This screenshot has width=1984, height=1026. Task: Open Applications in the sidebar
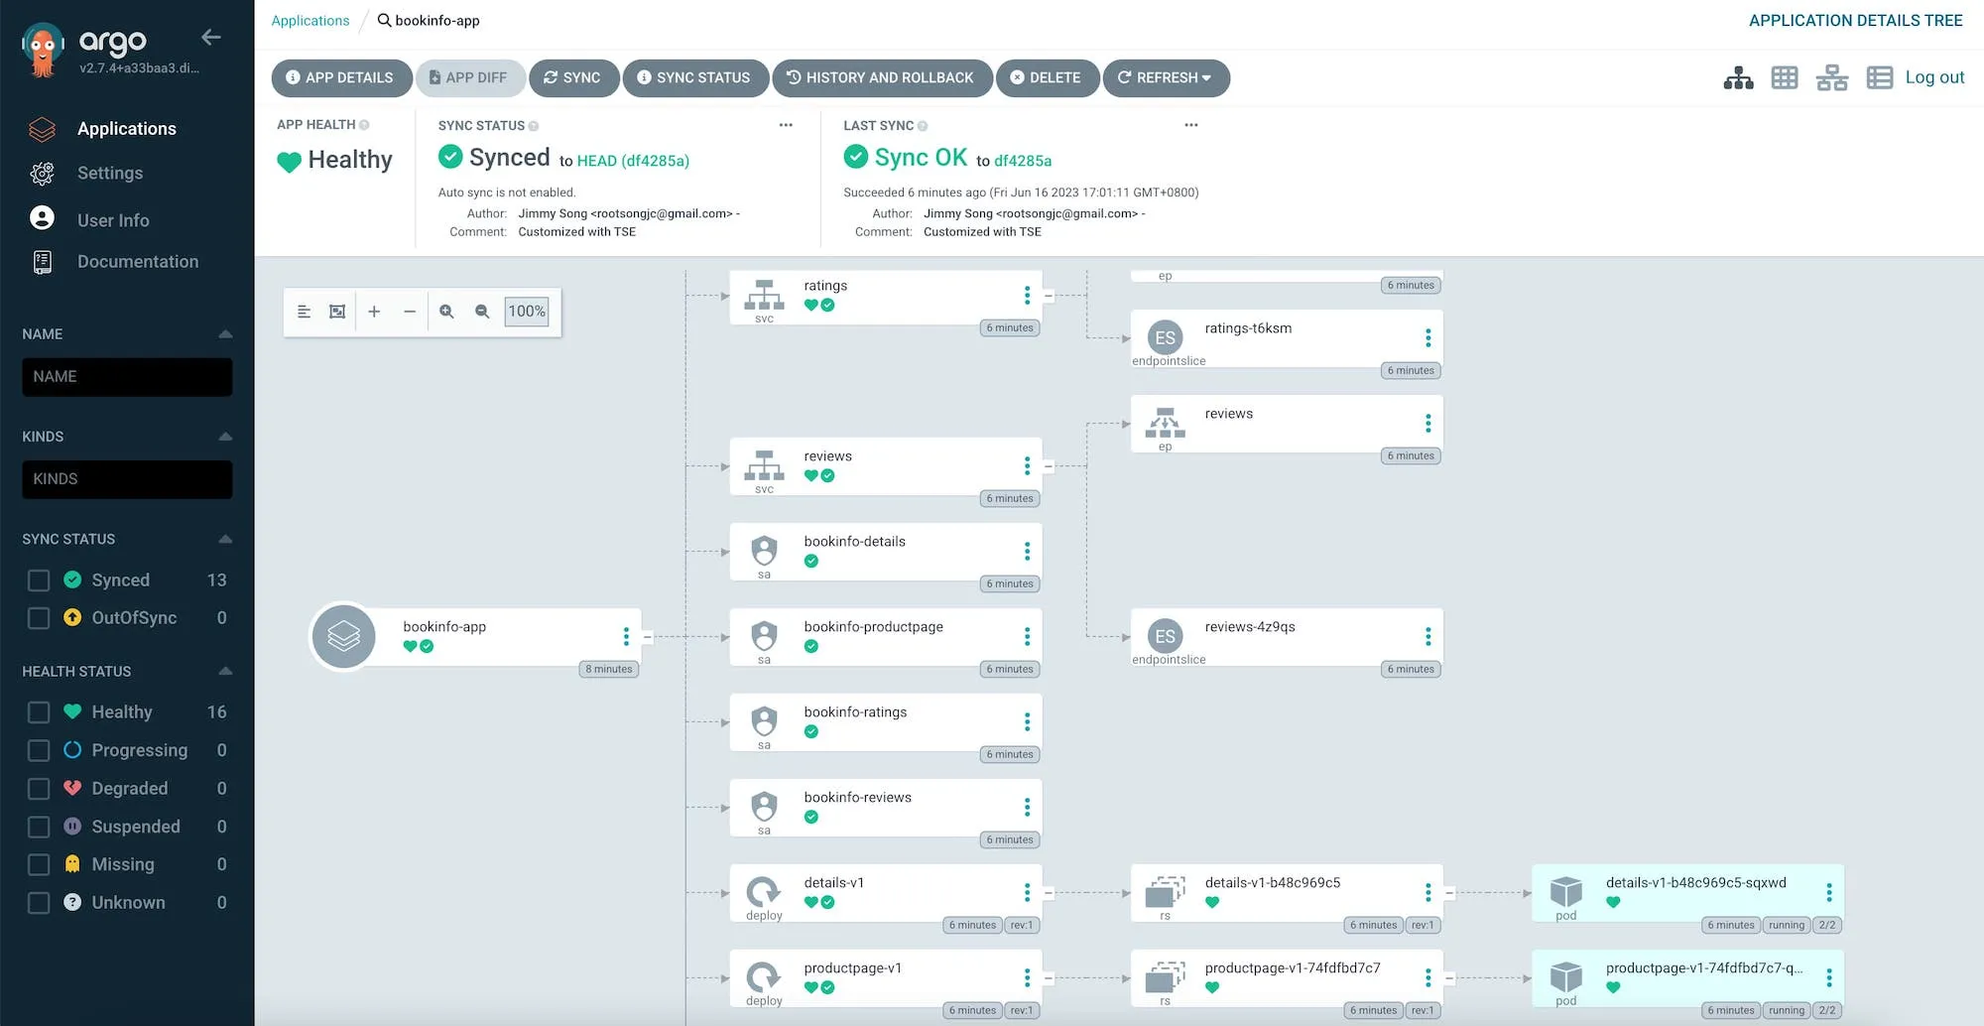point(126,129)
